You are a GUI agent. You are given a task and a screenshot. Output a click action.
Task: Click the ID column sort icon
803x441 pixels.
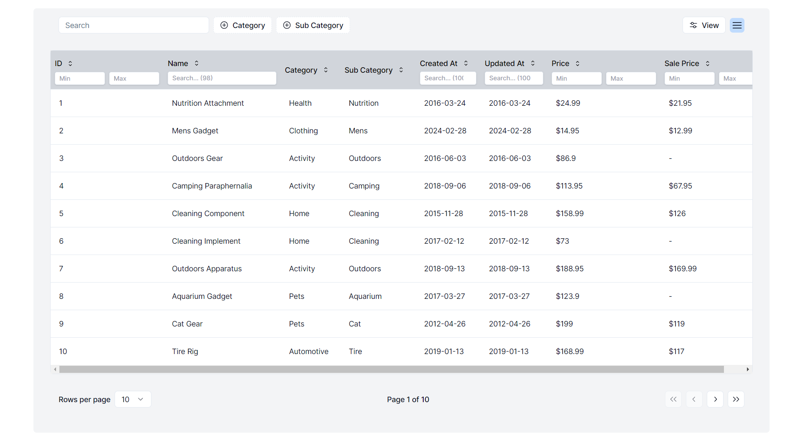coord(70,64)
